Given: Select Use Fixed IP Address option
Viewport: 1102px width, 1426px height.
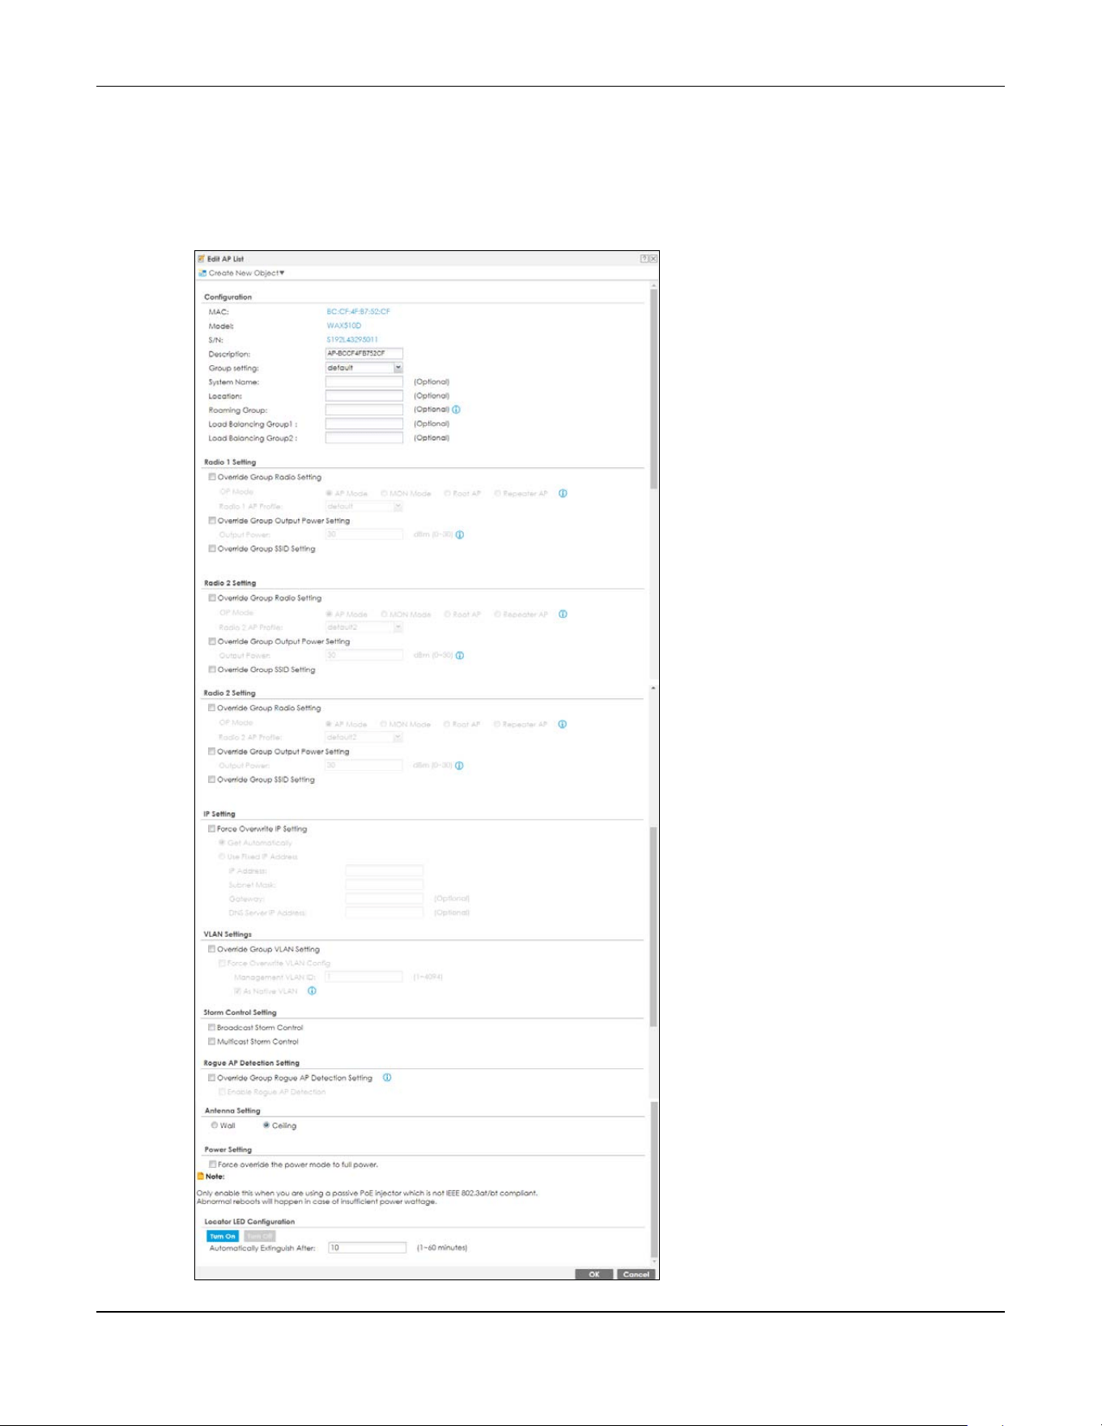Looking at the screenshot, I should point(222,857).
